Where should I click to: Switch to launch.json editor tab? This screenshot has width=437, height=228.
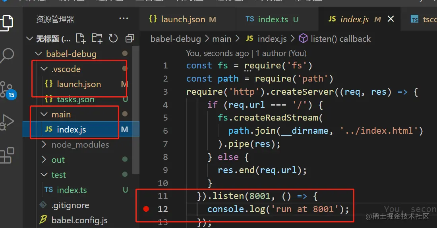(x=187, y=19)
